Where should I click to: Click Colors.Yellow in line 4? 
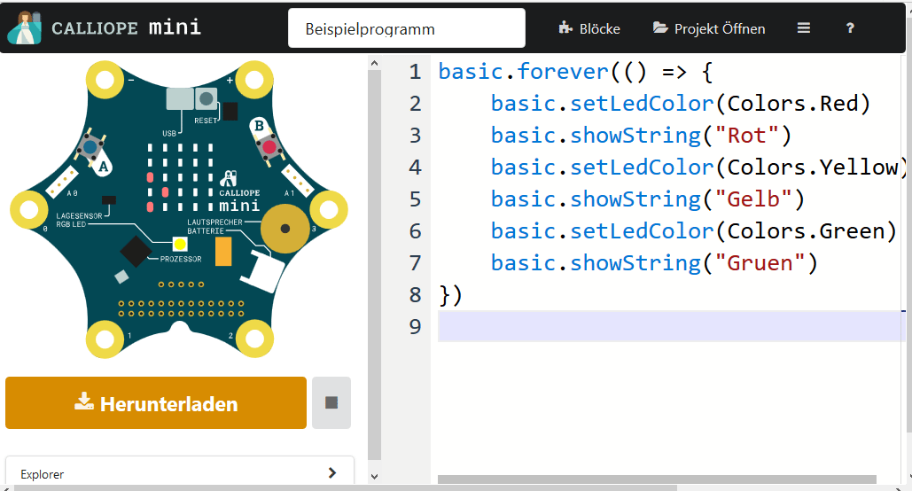(x=813, y=168)
